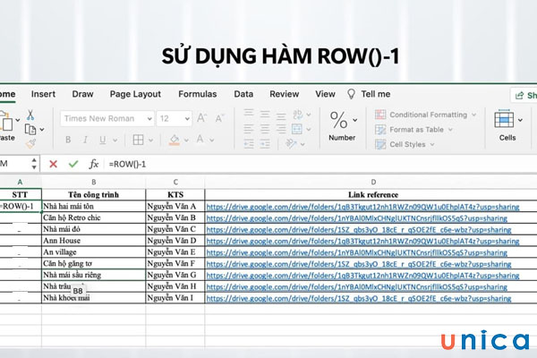Switch to the Formulas tab
The height and width of the screenshot is (358, 537).
198,94
